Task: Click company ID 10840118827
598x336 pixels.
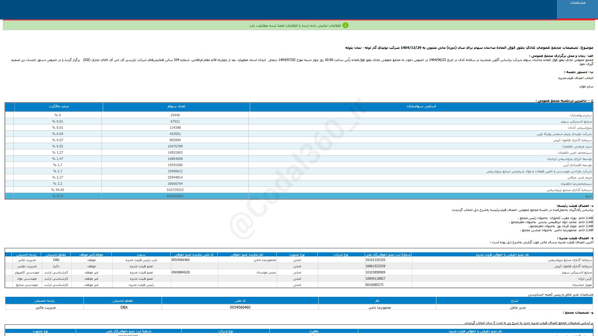Action: click(x=375, y=279)
